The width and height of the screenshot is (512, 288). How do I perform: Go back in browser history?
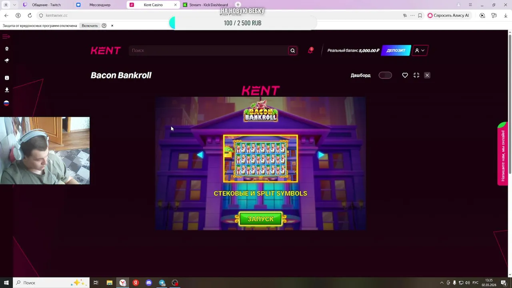6,16
